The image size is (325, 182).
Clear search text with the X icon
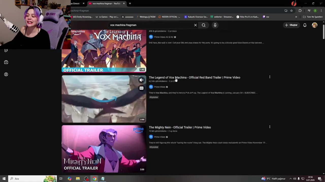coord(196,25)
